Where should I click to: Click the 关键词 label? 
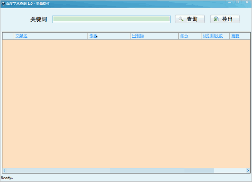39,19
